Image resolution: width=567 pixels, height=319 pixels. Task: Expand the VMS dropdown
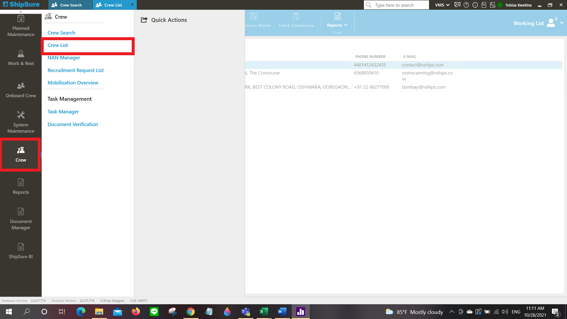tap(442, 5)
